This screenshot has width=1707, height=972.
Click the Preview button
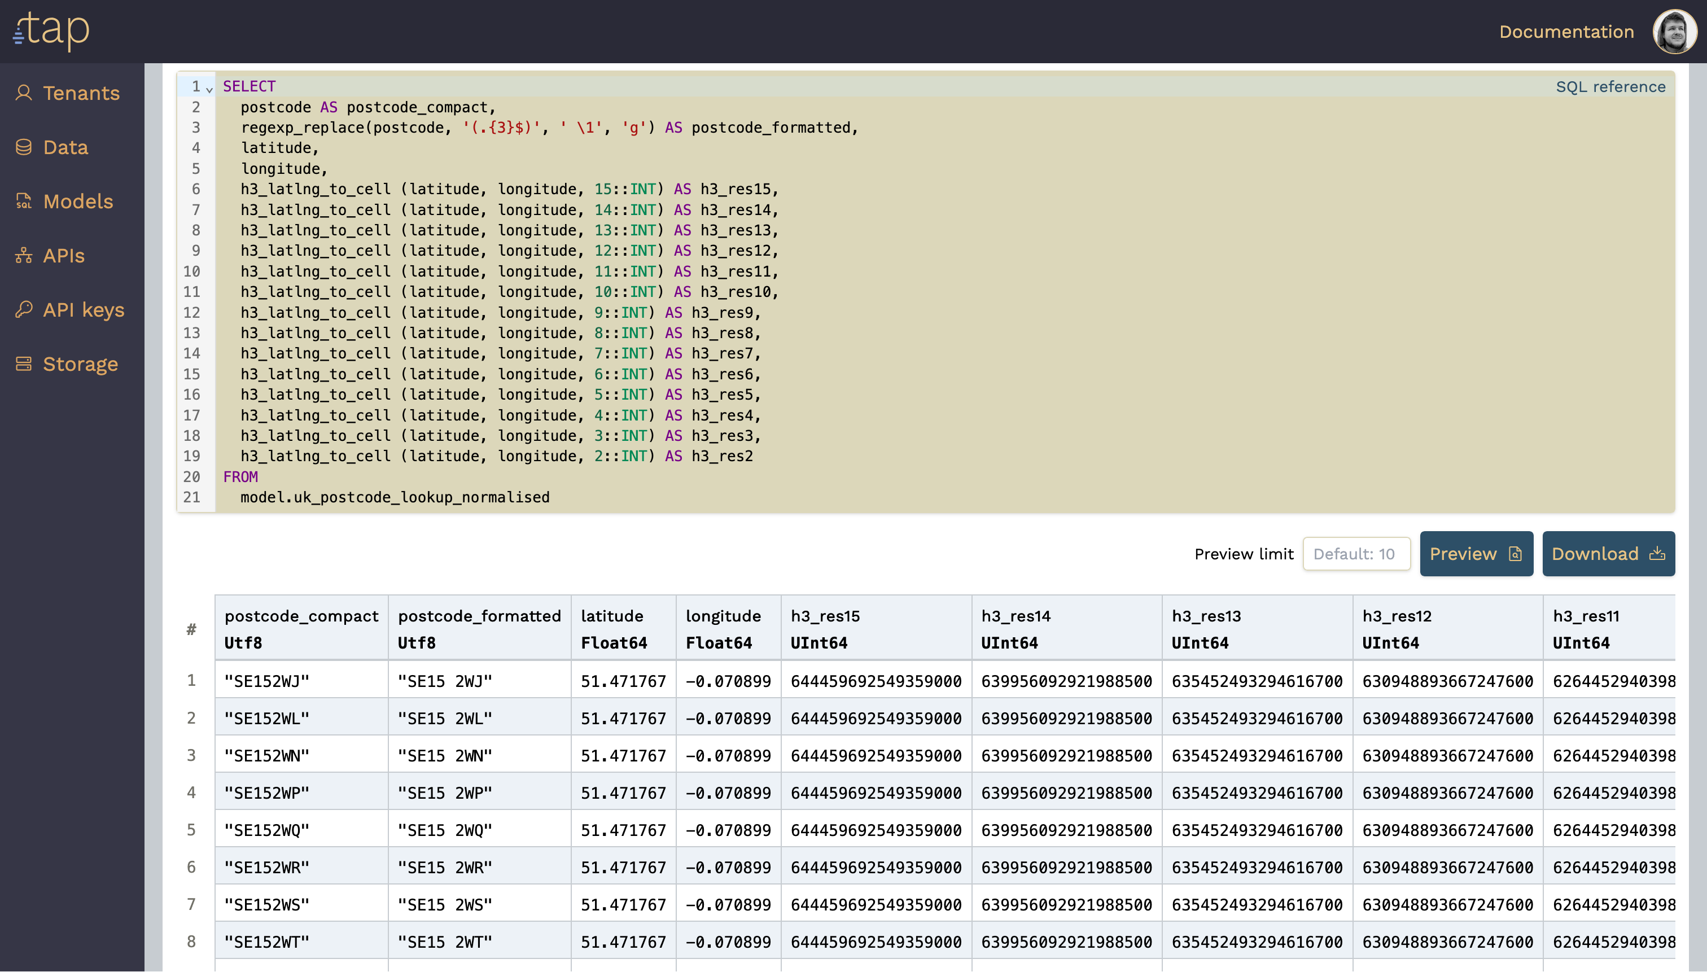(x=1476, y=553)
